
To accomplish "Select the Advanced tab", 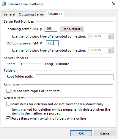I will 55,14.
